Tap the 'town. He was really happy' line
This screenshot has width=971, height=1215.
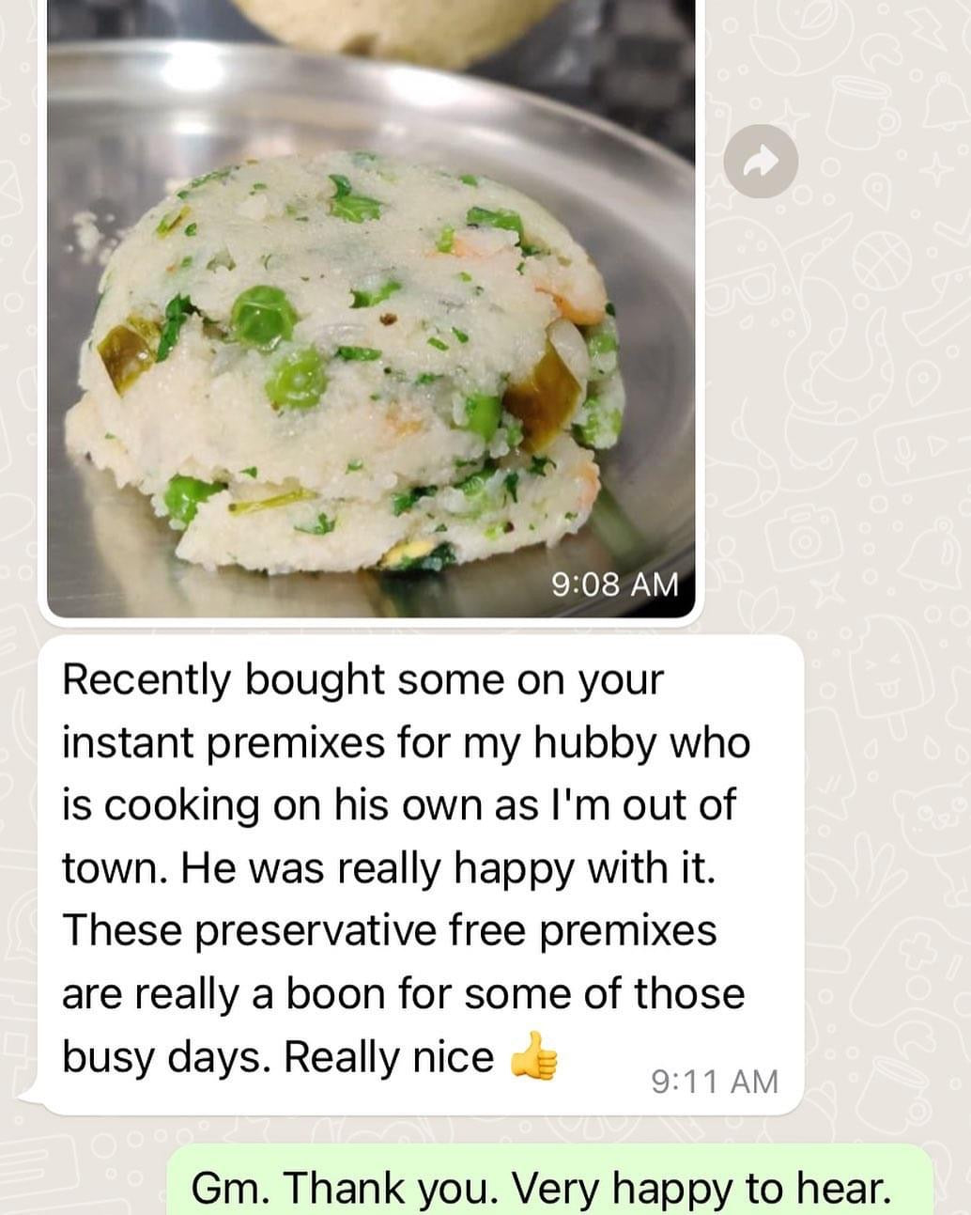[x=389, y=867]
